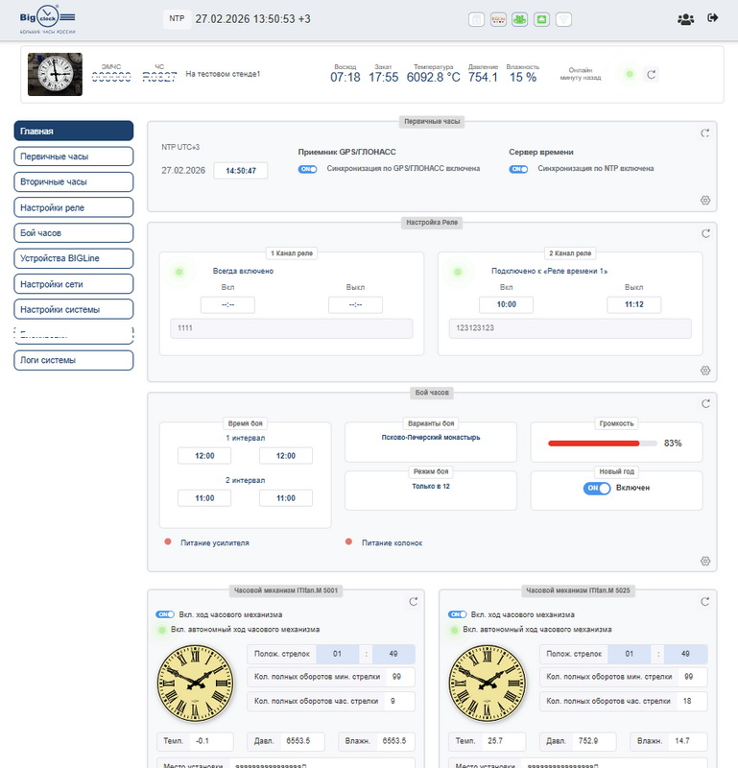Refresh the Часовой механизм ITitan.M 5001 panel

click(x=413, y=602)
